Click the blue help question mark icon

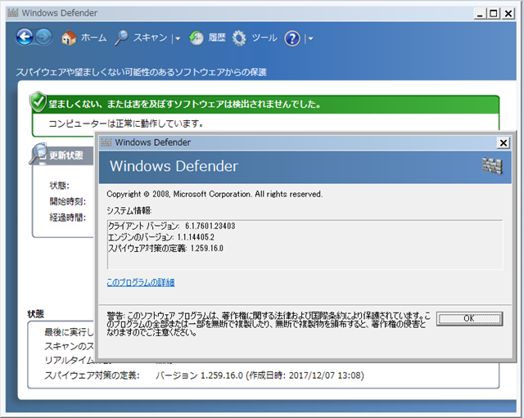click(292, 38)
